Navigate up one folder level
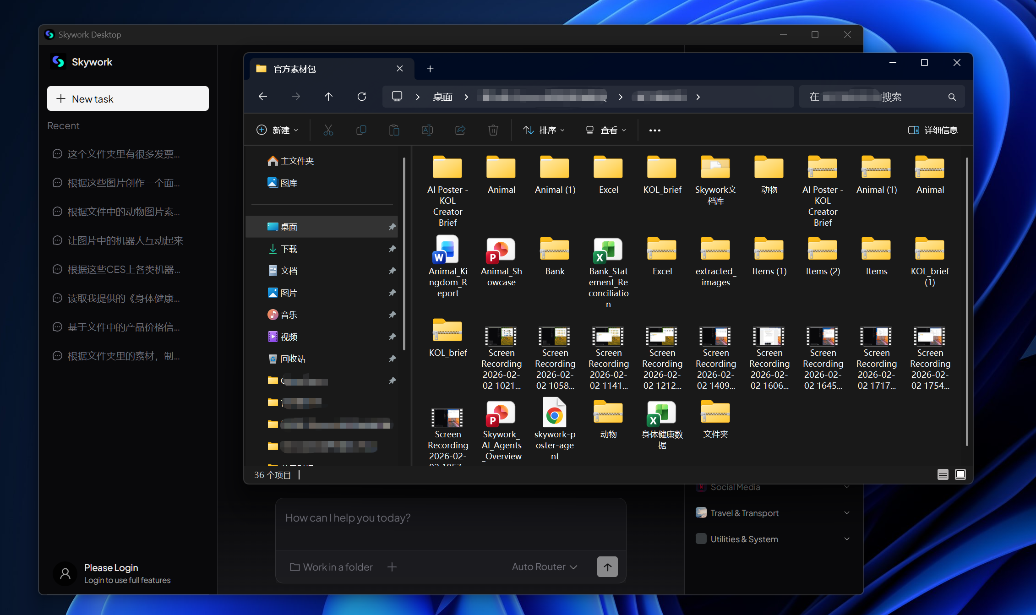Screen dimensions: 1036x615 [x=328, y=97]
